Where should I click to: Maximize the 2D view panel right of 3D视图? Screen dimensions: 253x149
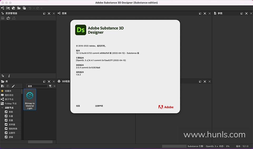pos(205,82)
